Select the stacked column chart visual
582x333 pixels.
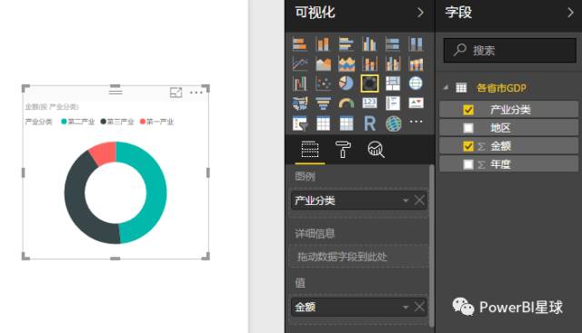click(x=323, y=44)
